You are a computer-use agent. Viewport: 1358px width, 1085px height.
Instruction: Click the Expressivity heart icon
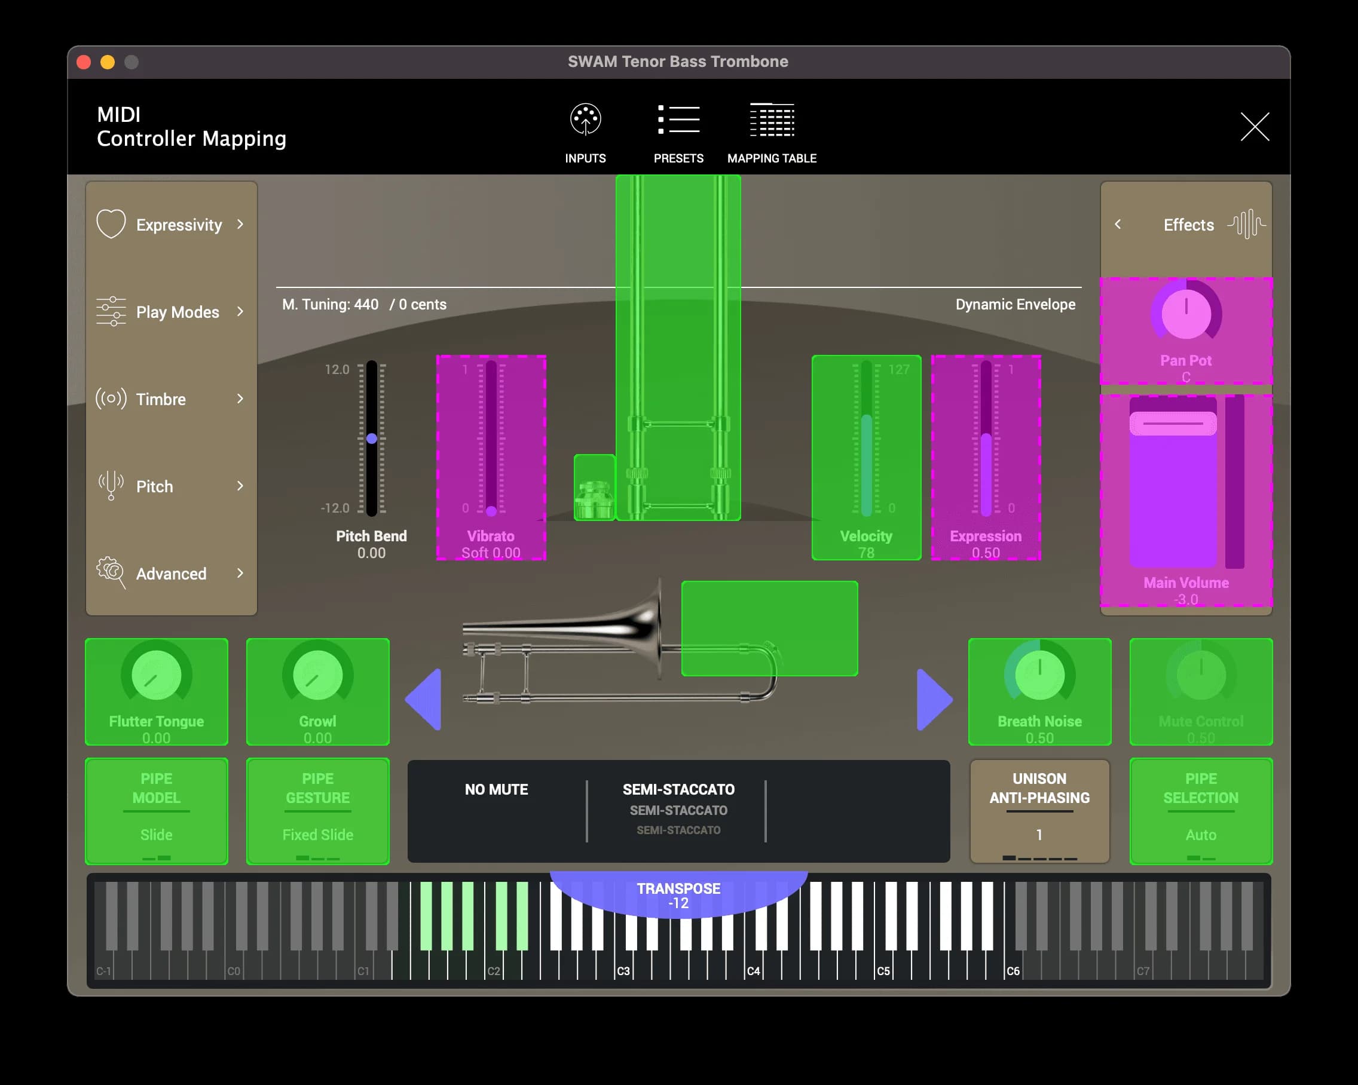pos(111,224)
